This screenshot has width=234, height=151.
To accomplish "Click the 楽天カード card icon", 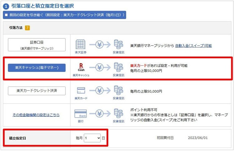I will pyautogui.click(x=81, y=90).
